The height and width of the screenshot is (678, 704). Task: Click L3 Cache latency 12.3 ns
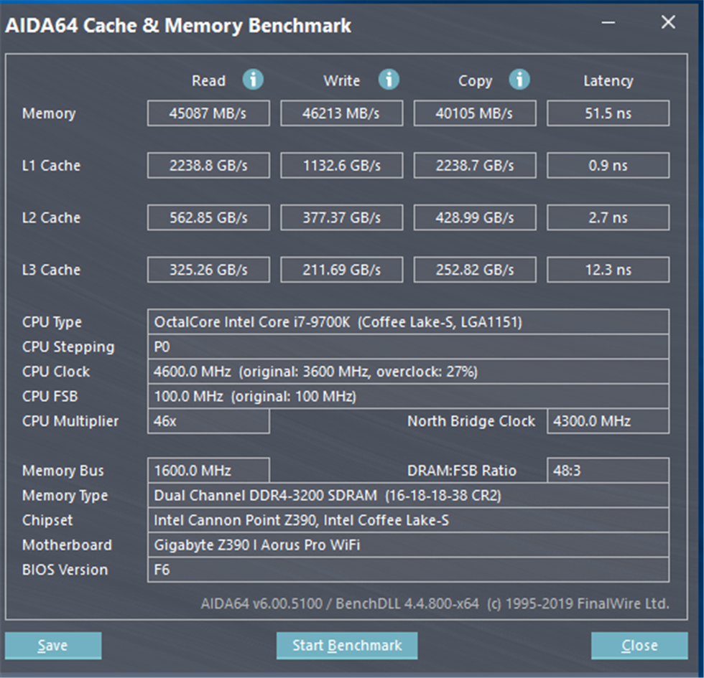(608, 270)
